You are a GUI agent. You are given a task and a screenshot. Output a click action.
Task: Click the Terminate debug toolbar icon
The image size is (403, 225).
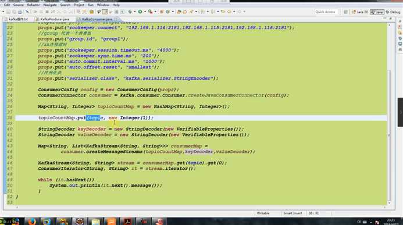point(47,12)
